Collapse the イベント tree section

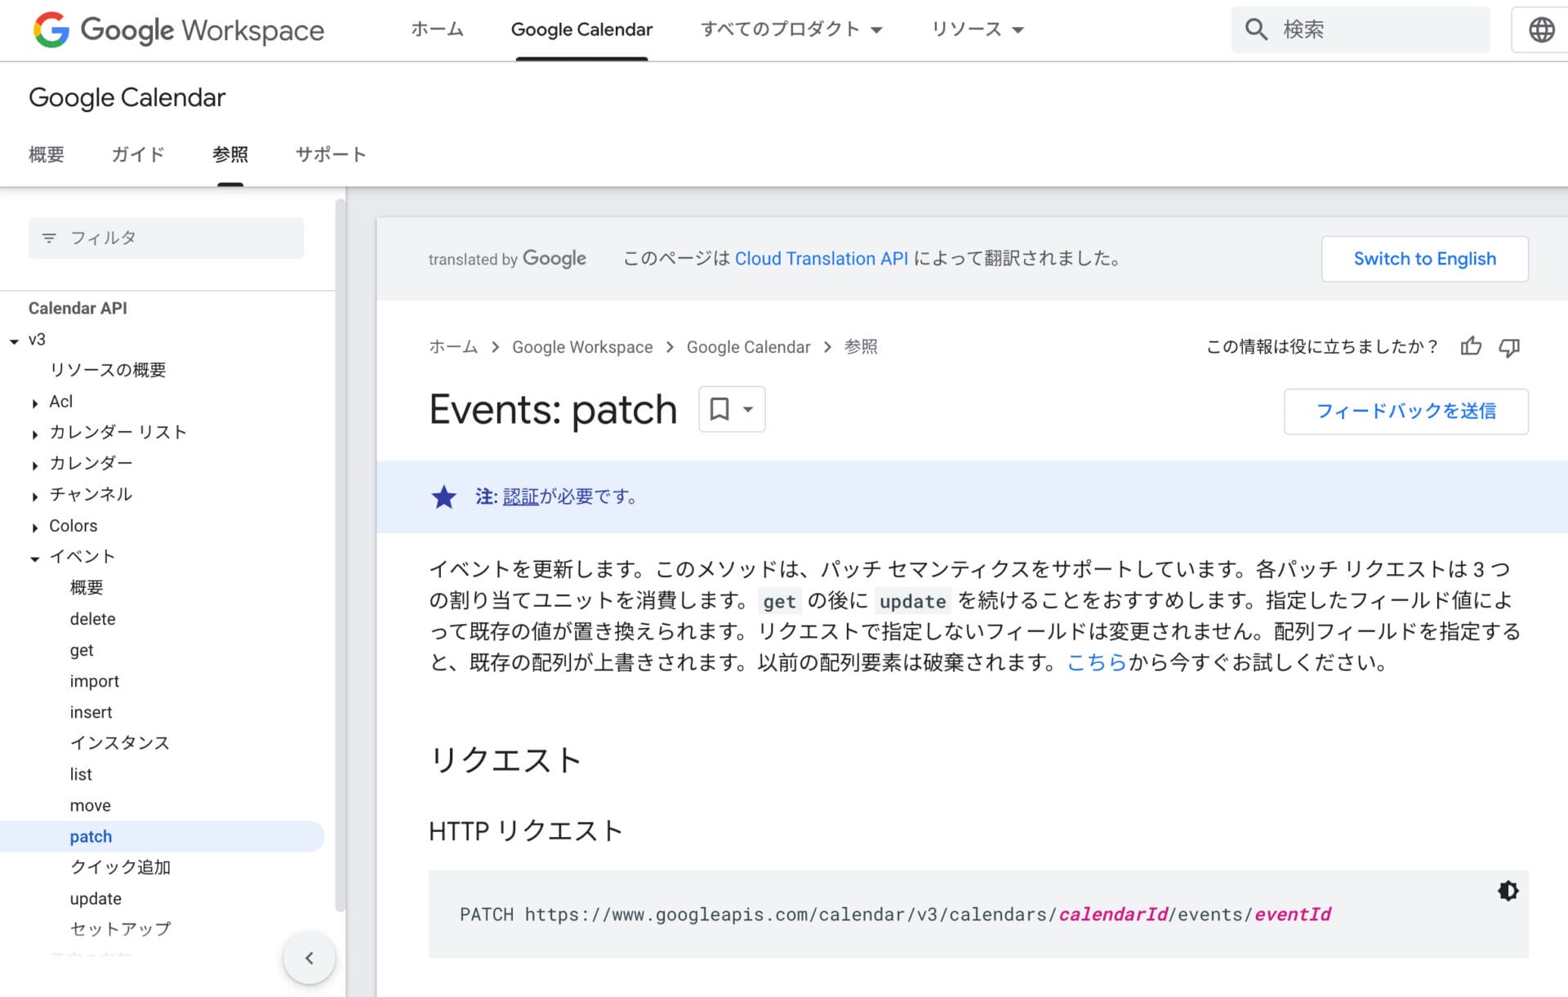[35, 559]
